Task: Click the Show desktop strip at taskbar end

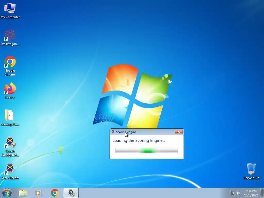Action: (262, 193)
